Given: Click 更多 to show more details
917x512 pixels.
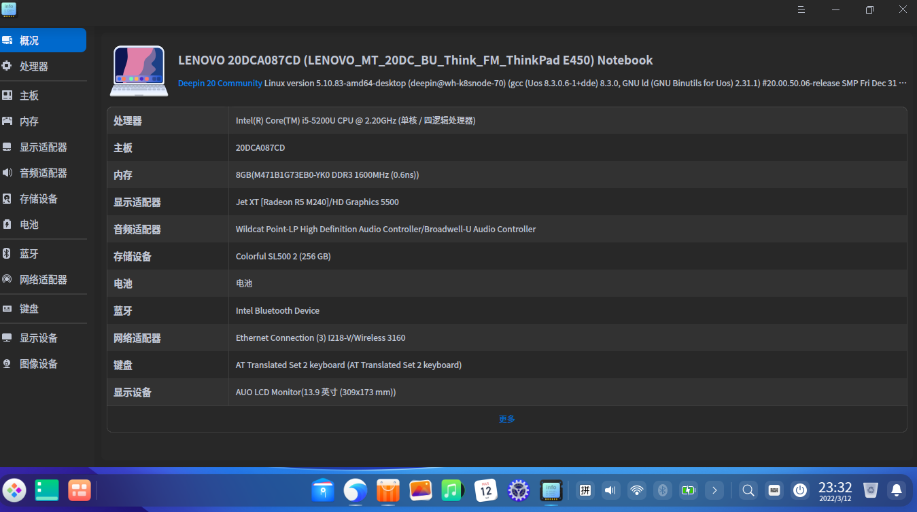Looking at the screenshot, I should tap(507, 419).
